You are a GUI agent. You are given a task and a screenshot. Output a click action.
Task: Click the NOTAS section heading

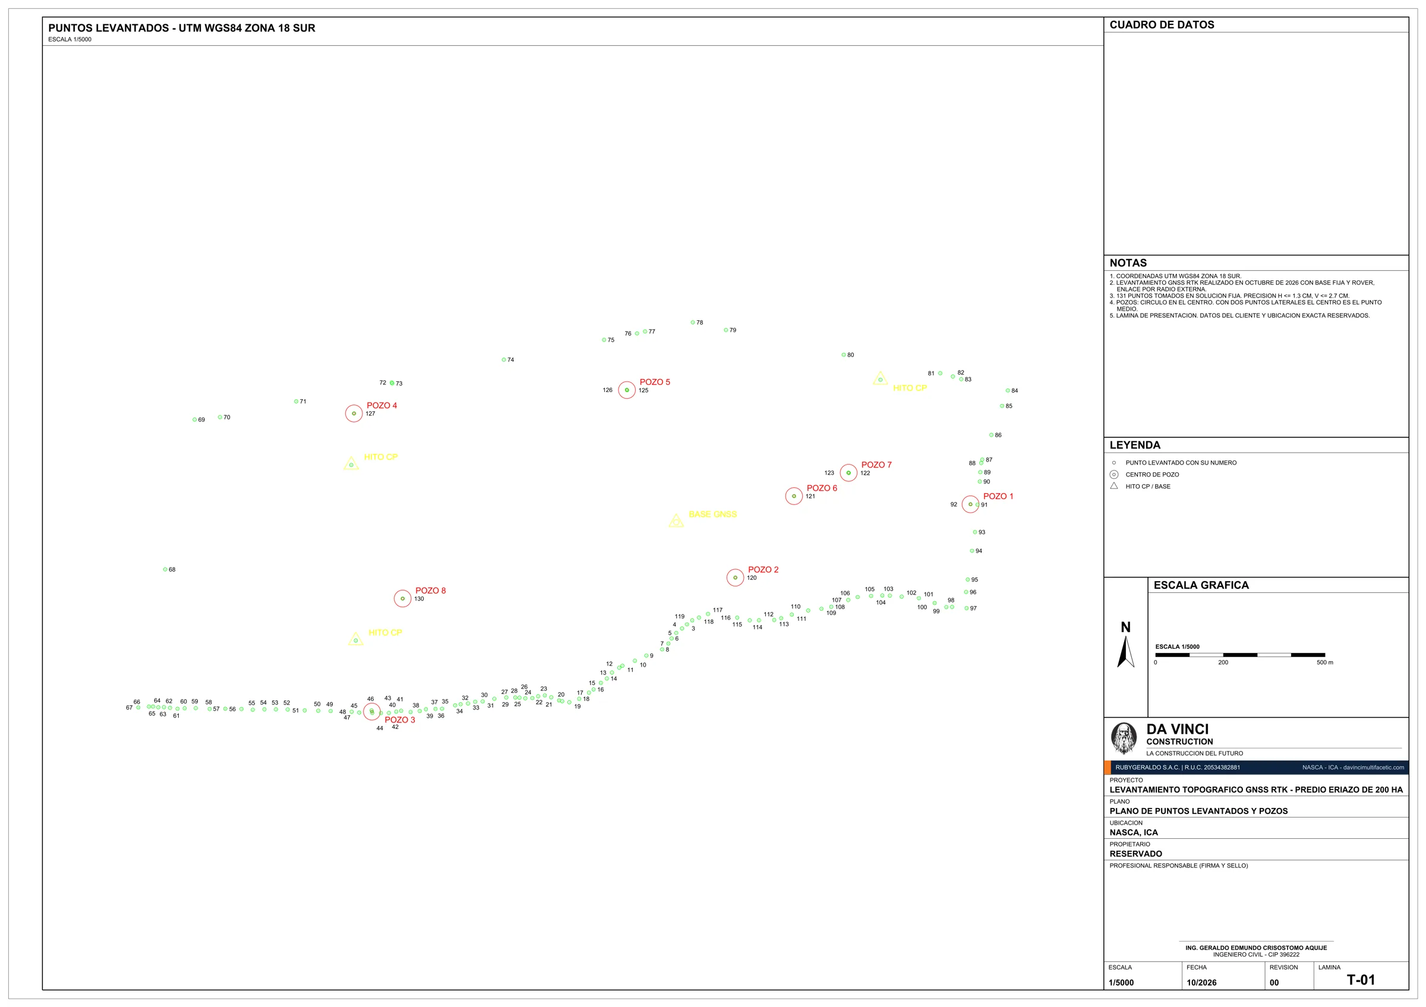[x=1128, y=263]
